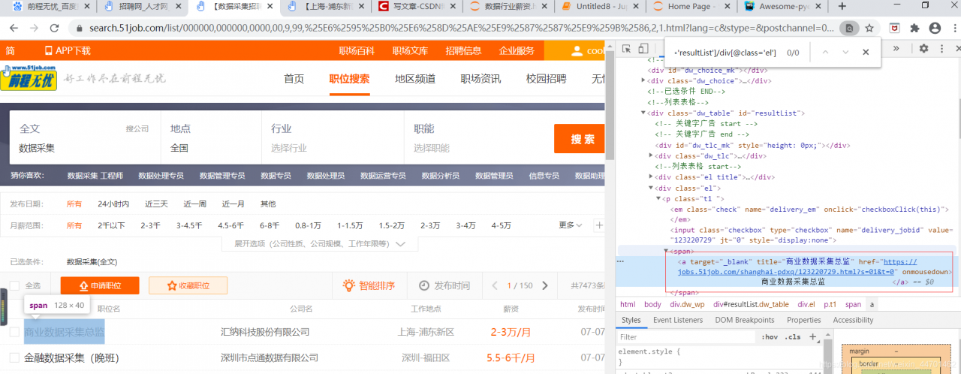Open the Chrome extensions puzzle icon
This screenshot has width=961, height=374.
[x=914, y=28]
